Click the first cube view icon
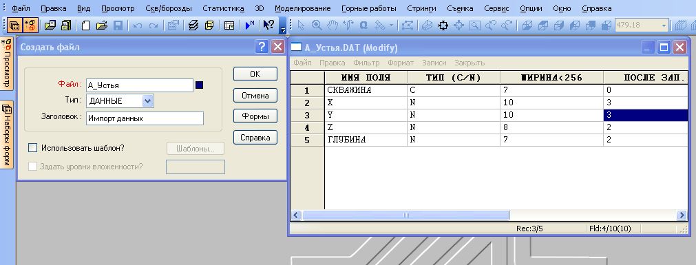696x265 pixels. [527, 25]
